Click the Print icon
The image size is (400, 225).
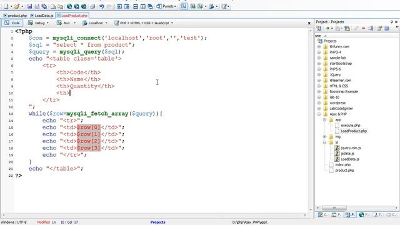(x=93, y=6)
